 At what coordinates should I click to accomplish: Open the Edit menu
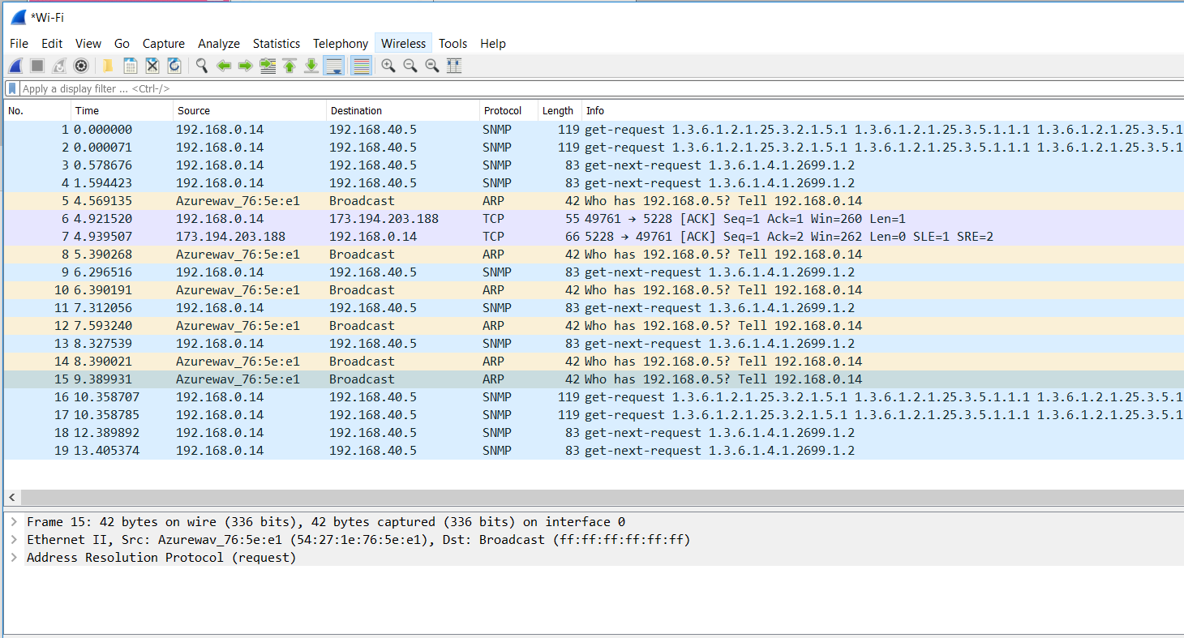point(52,44)
